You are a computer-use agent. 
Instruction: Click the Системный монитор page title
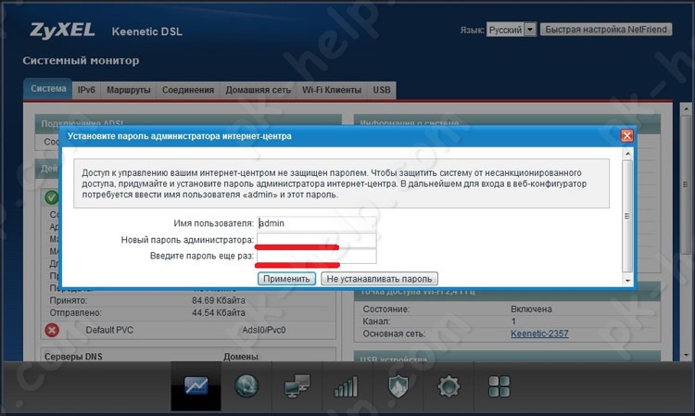[81, 60]
